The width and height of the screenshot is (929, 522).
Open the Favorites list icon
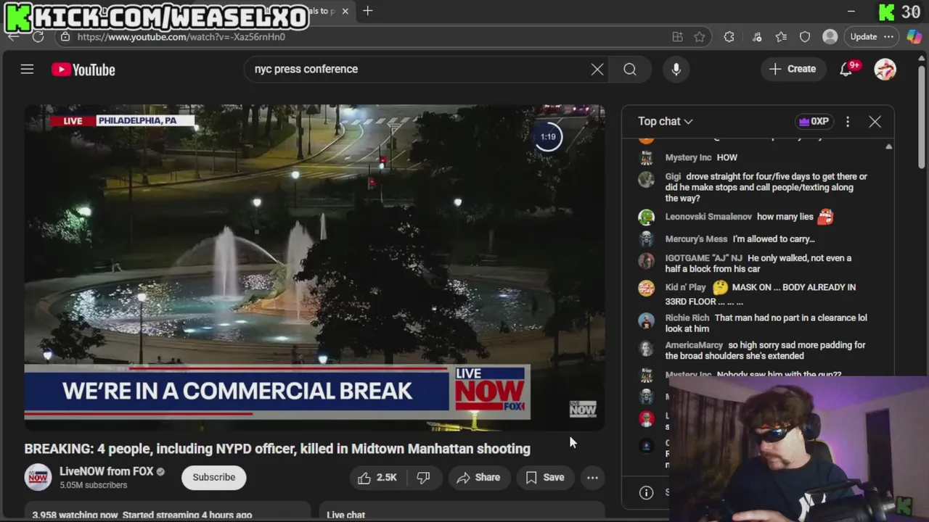click(781, 37)
